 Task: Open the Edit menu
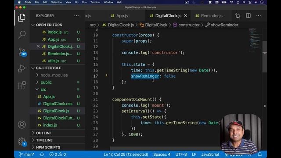(45, 2)
